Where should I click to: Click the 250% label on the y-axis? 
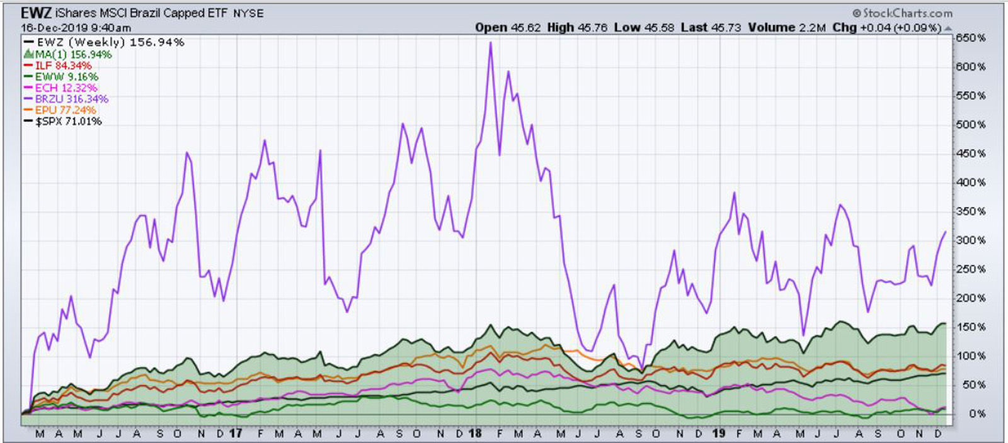[x=970, y=269]
